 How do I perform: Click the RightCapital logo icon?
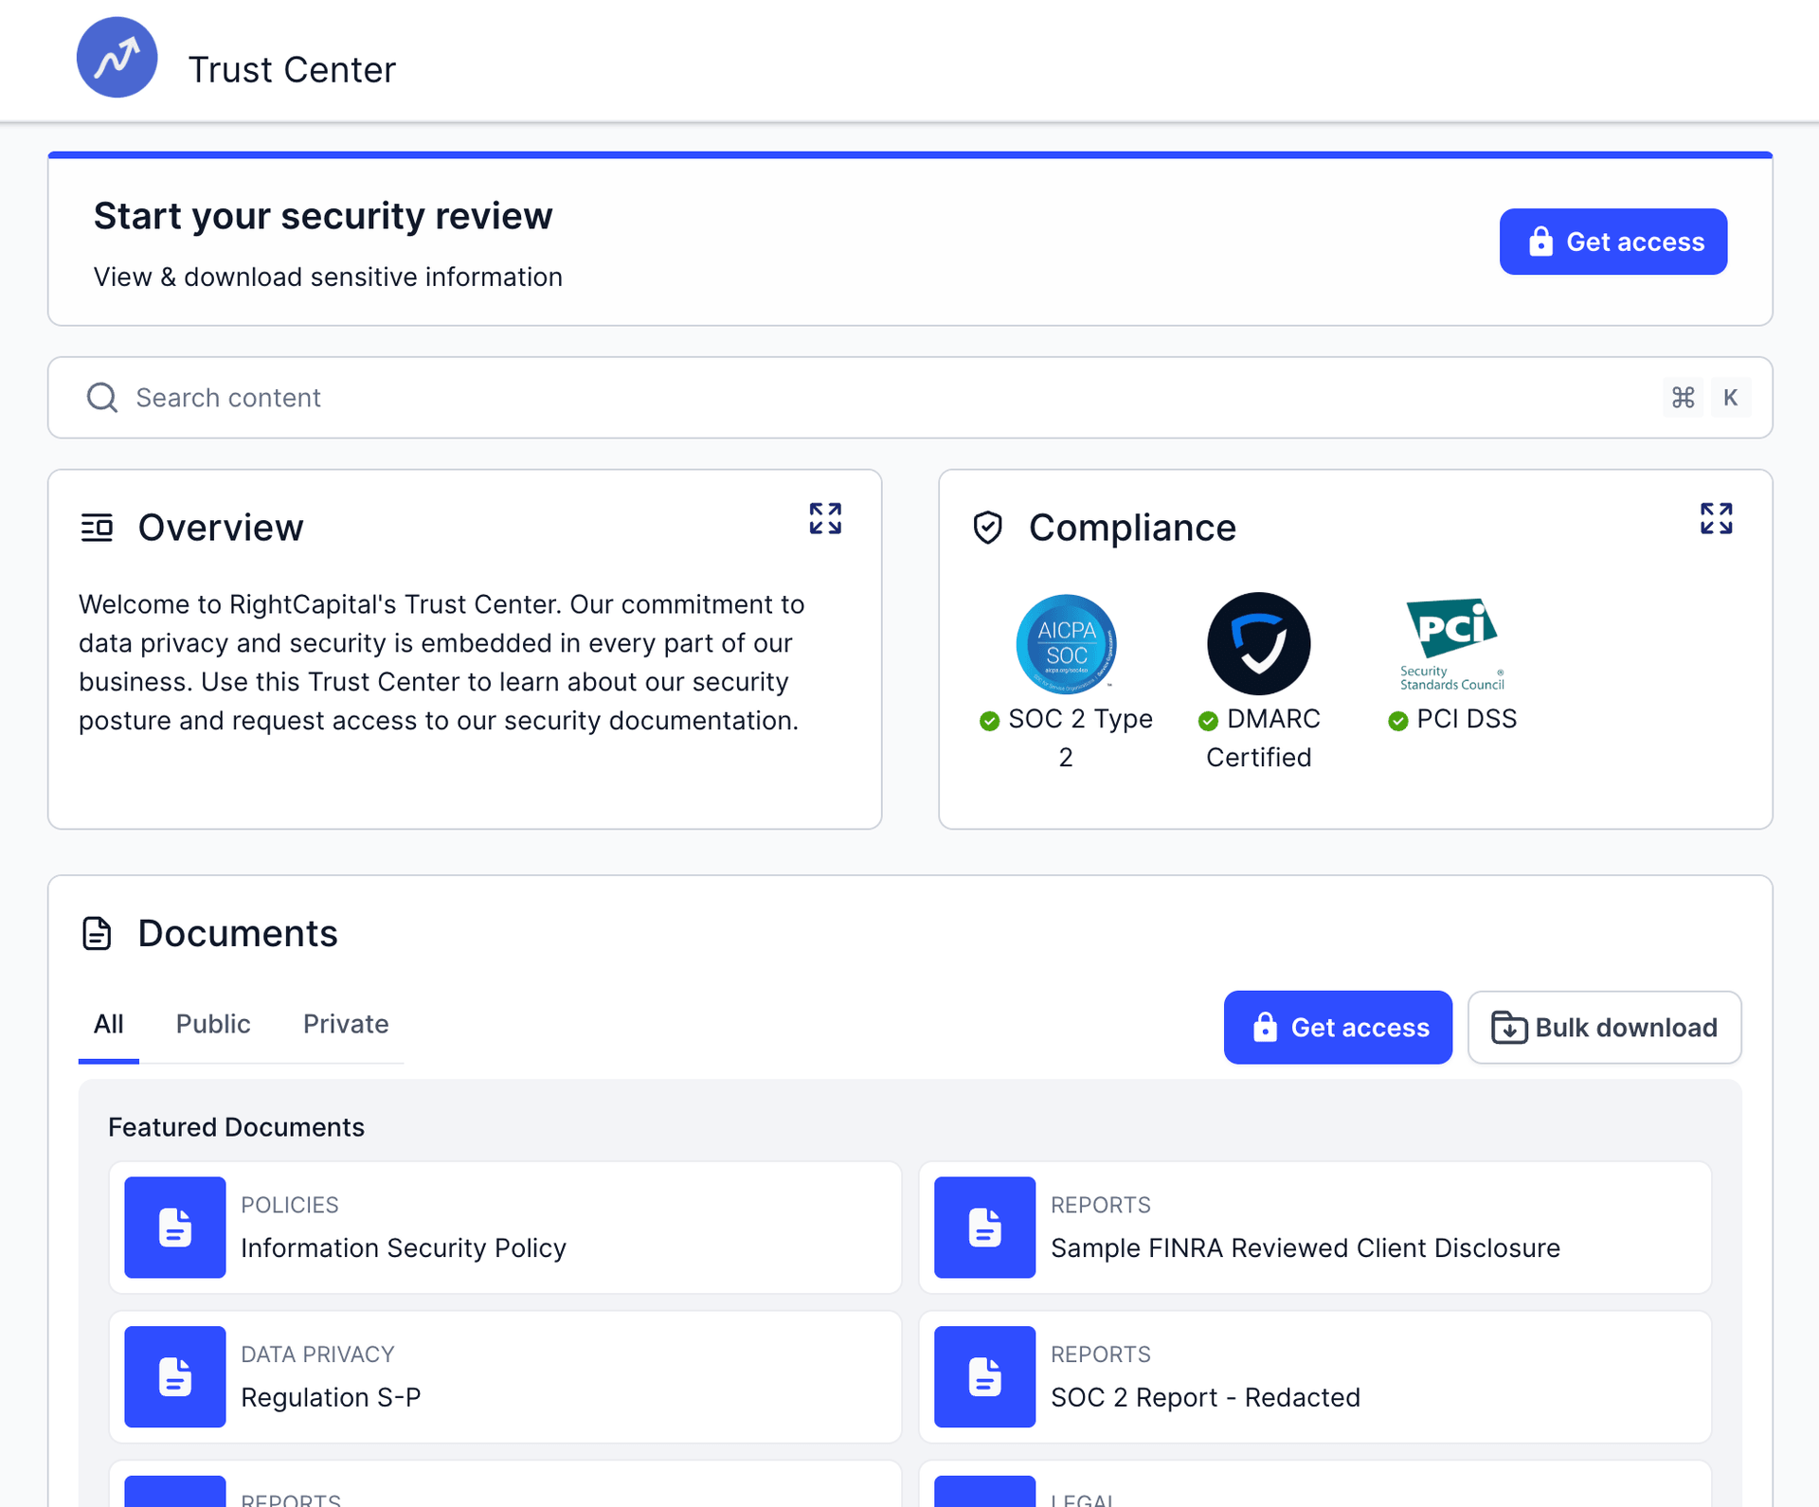(117, 58)
